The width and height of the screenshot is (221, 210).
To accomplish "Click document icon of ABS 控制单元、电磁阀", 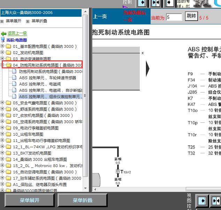I will pyautogui.click(x=14, y=84).
